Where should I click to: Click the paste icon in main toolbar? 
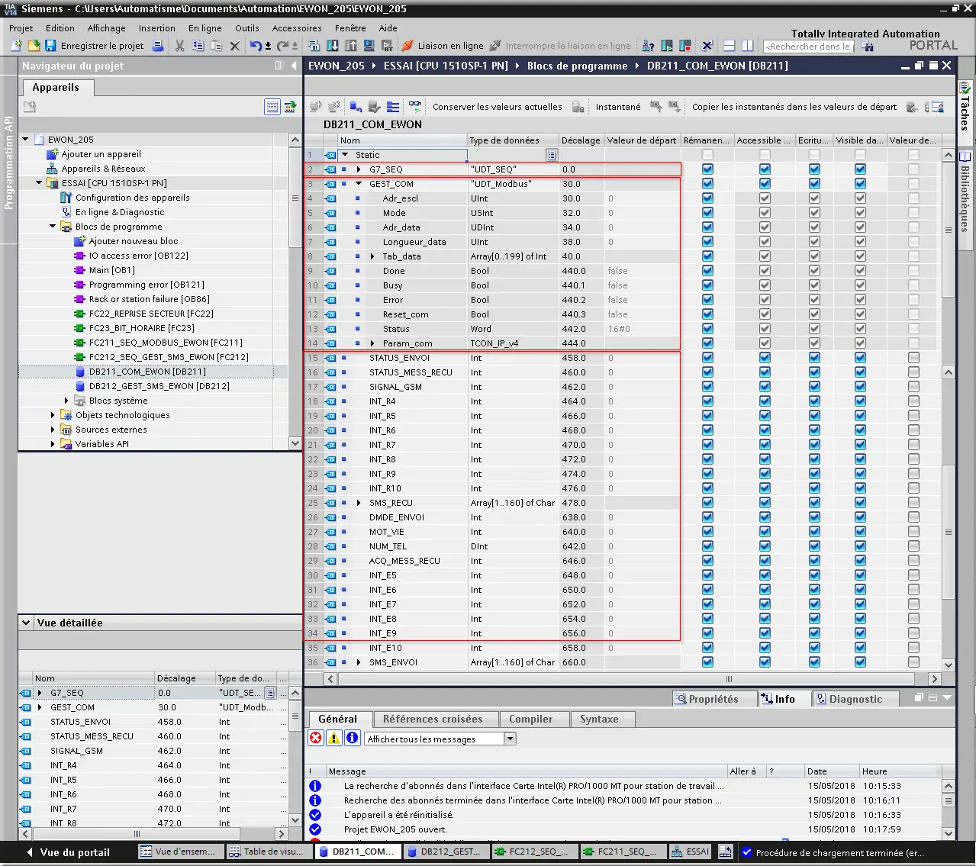[217, 46]
